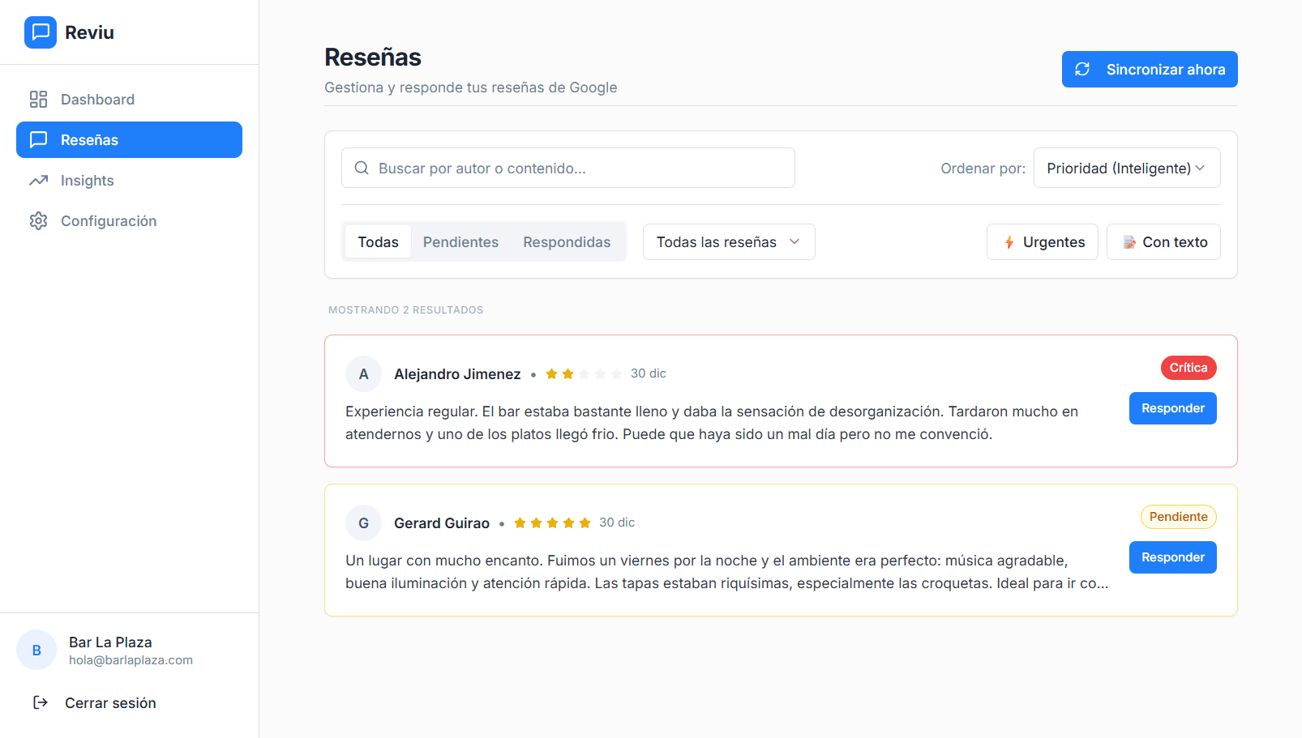
Task: Switch to the Pendientes tab
Action: pyautogui.click(x=460, y=241)
